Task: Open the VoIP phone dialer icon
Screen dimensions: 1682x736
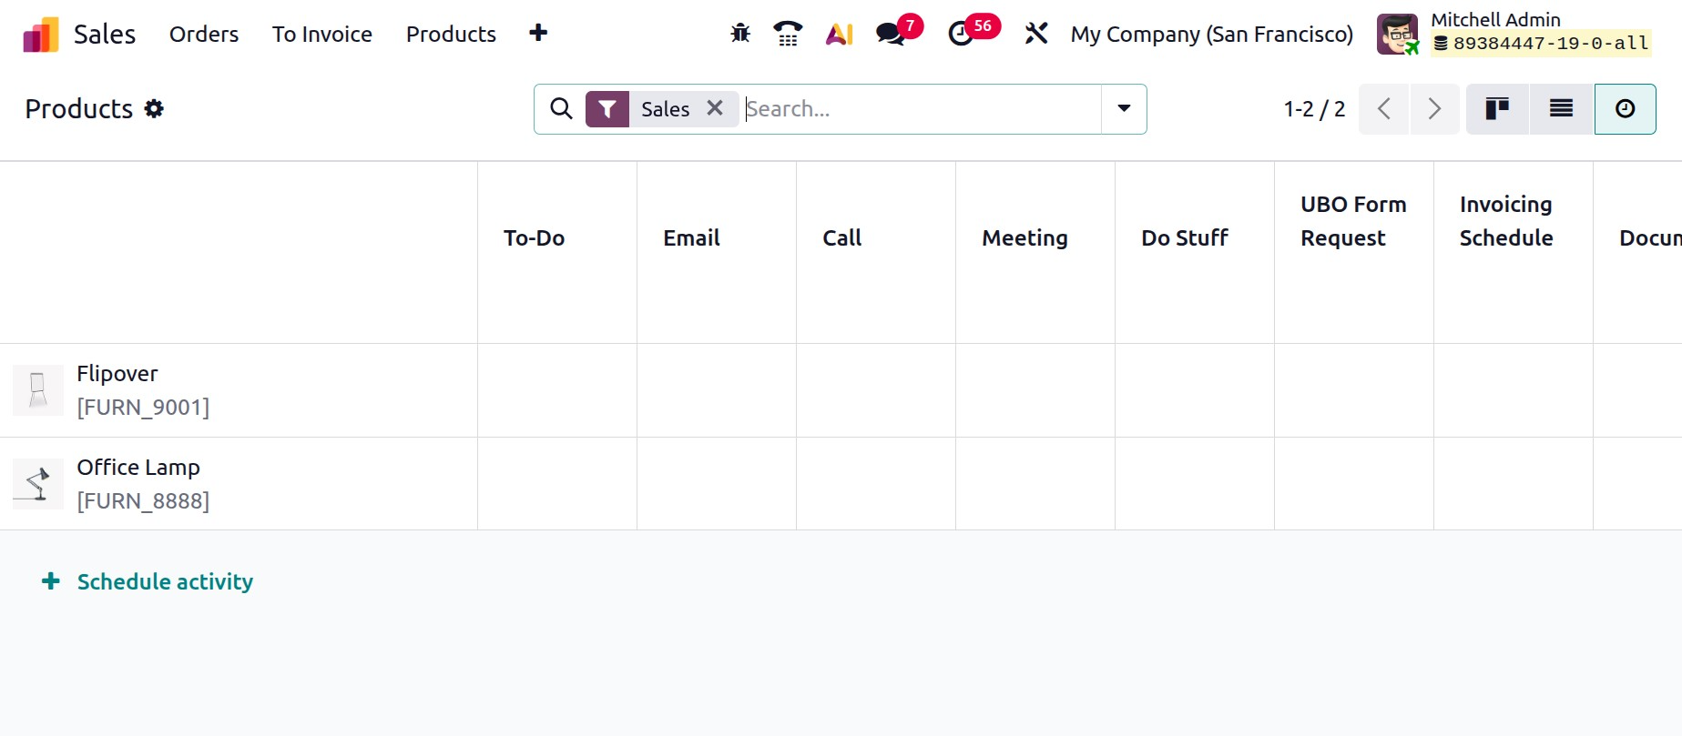Action: tap(788, 34)
